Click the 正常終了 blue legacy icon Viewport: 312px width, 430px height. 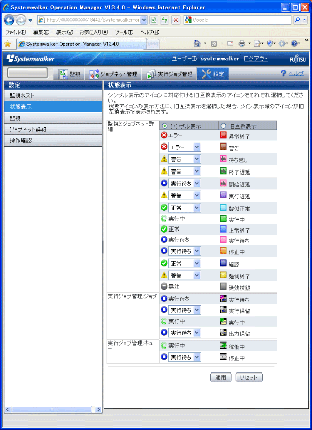coord(223,229)
